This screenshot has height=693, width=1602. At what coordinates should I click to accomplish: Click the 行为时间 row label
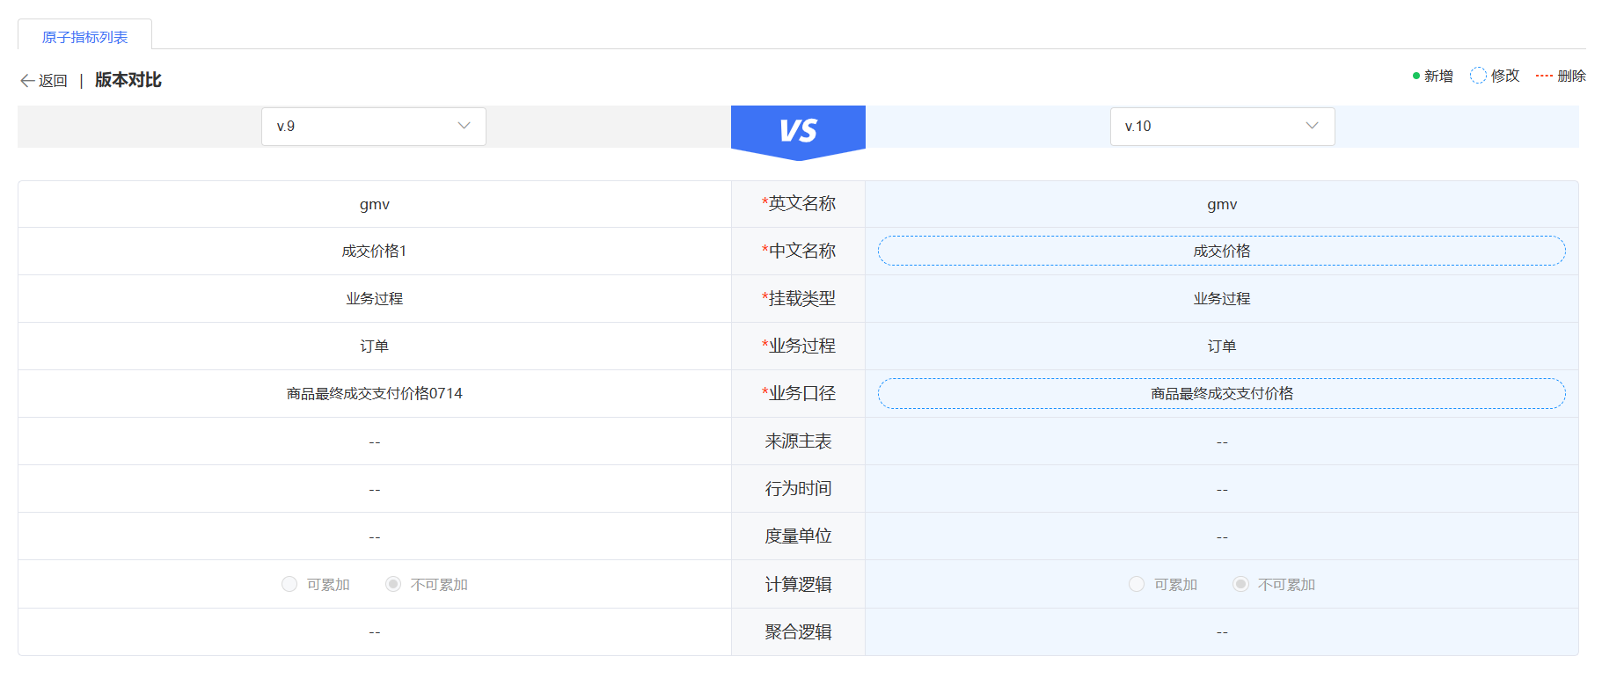click(799, 489)
